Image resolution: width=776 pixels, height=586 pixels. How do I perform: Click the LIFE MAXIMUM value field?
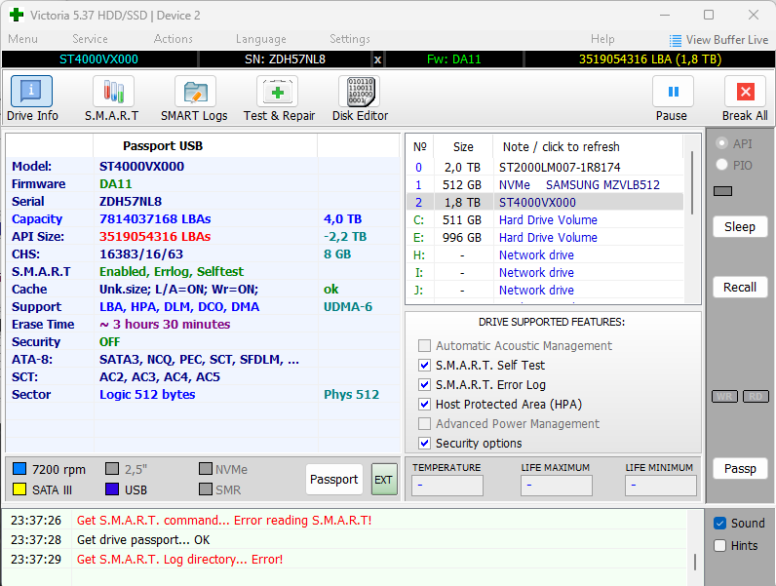[x=557, y=485]
